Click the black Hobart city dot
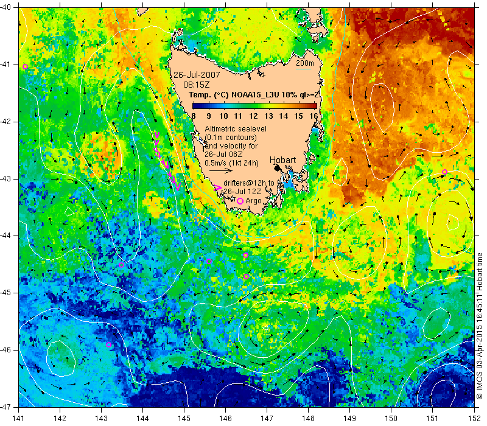 pos(278,168)
